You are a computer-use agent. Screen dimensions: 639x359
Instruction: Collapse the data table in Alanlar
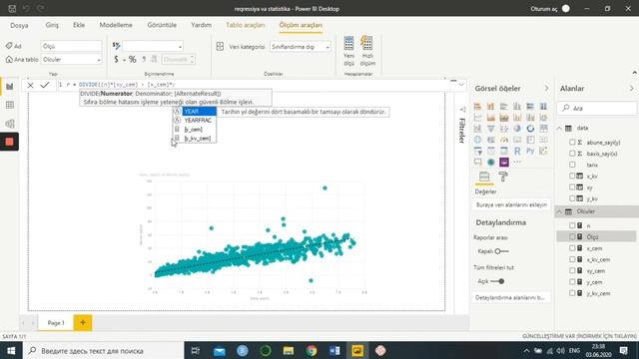[x=559, y=128]
